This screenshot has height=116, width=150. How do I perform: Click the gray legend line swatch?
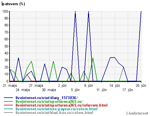8,113
